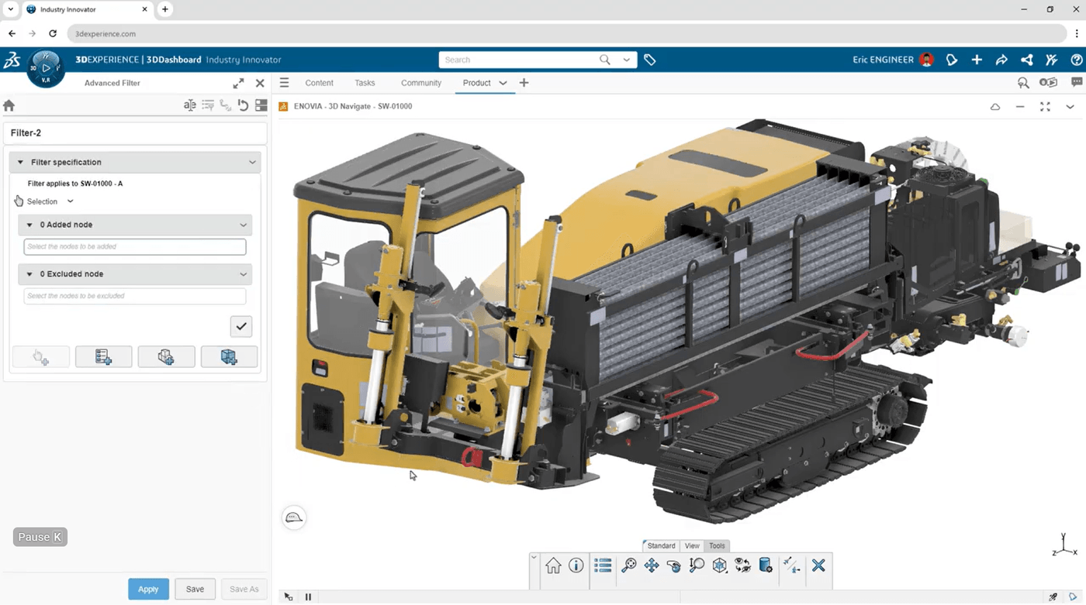The height and width of the screenshot is (605, 1086).
Task: Select the undo icon in the Advanced Filter toolbar
Action: point(243,105)
